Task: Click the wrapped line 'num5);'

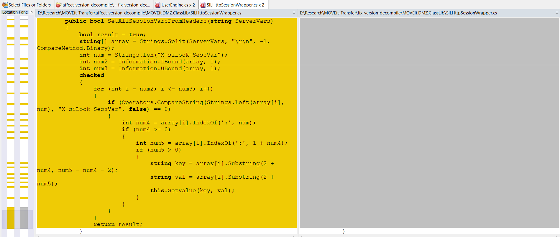Action: click(x=47, y=184)
